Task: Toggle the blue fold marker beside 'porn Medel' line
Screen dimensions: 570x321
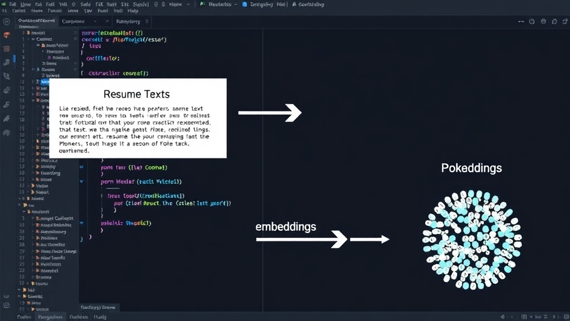Action: tap(81, 181)
